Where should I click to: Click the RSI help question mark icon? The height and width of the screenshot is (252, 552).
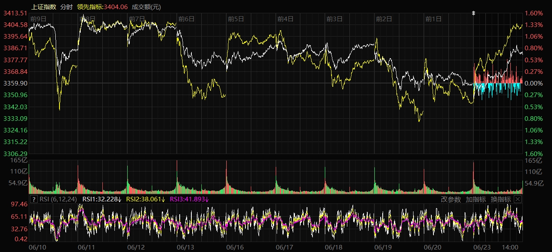click(34, 199)
